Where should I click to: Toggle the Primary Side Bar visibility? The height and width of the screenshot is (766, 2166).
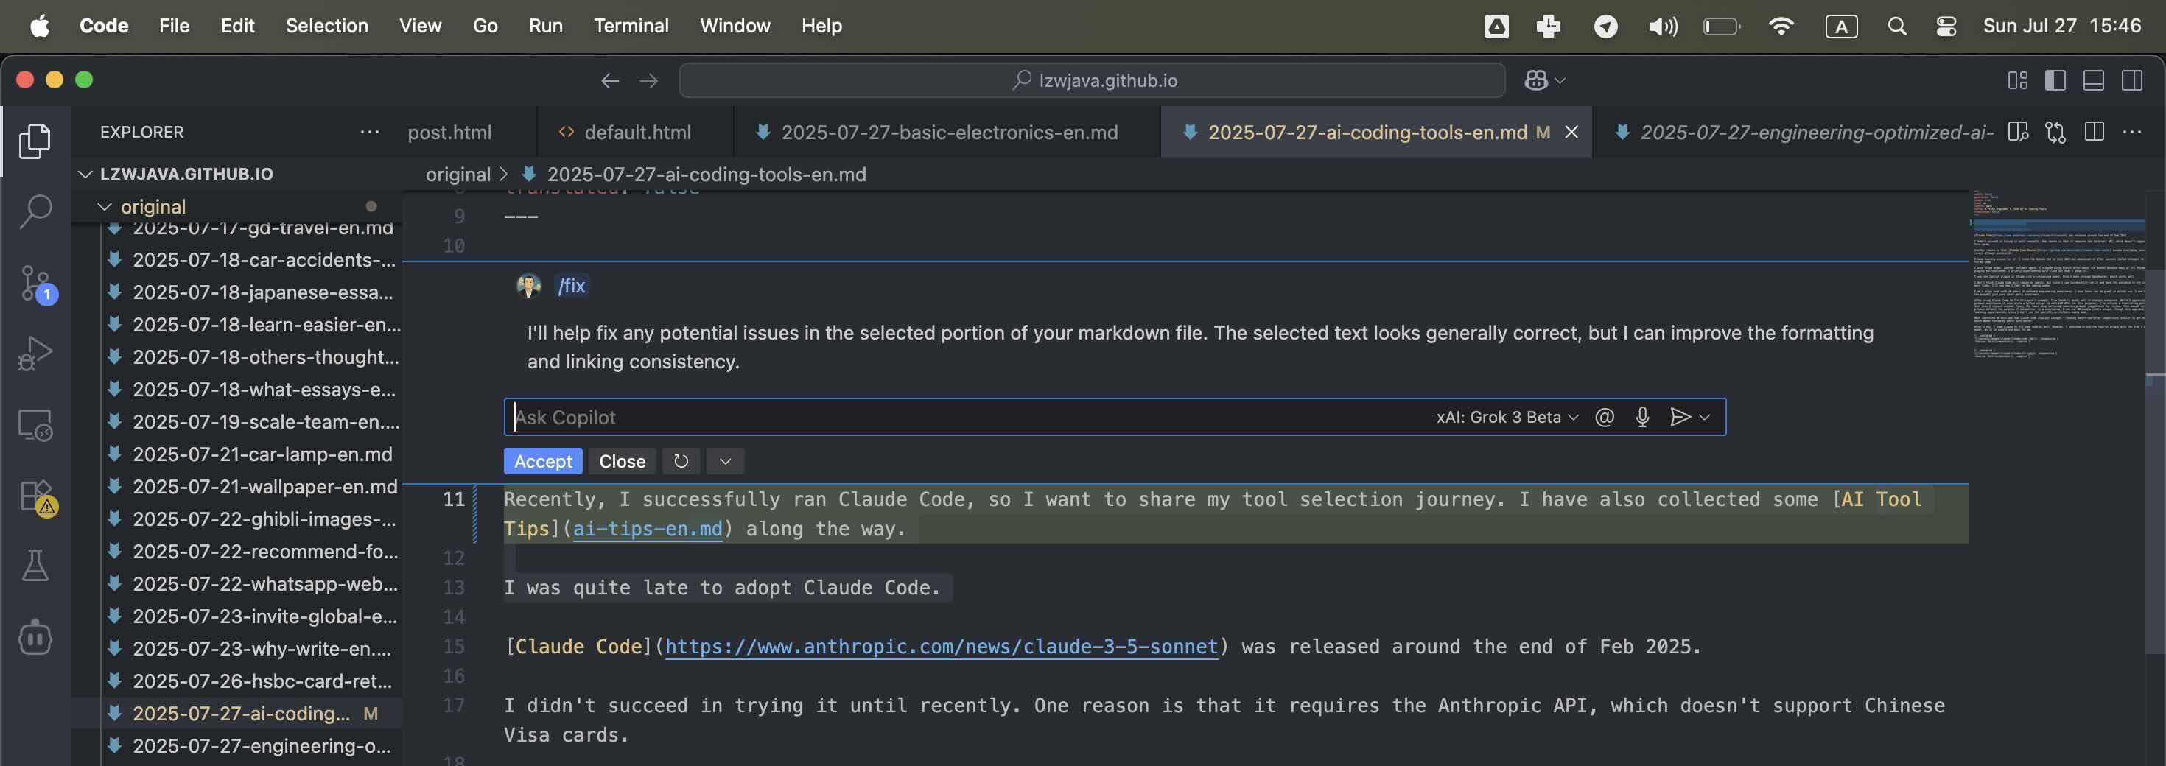tap(2055, 80)
